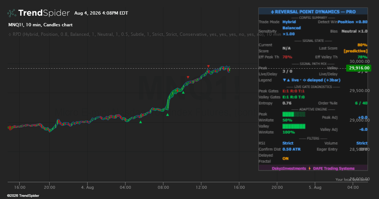The width and height of the screenshot is (379, 199).
Task: Click the orange 'ON' Delayed Fractal value
Action: point(286,158)
